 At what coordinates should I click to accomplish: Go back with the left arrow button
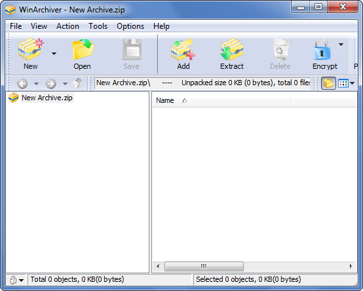pyautogui.click(x=22, y=84)
